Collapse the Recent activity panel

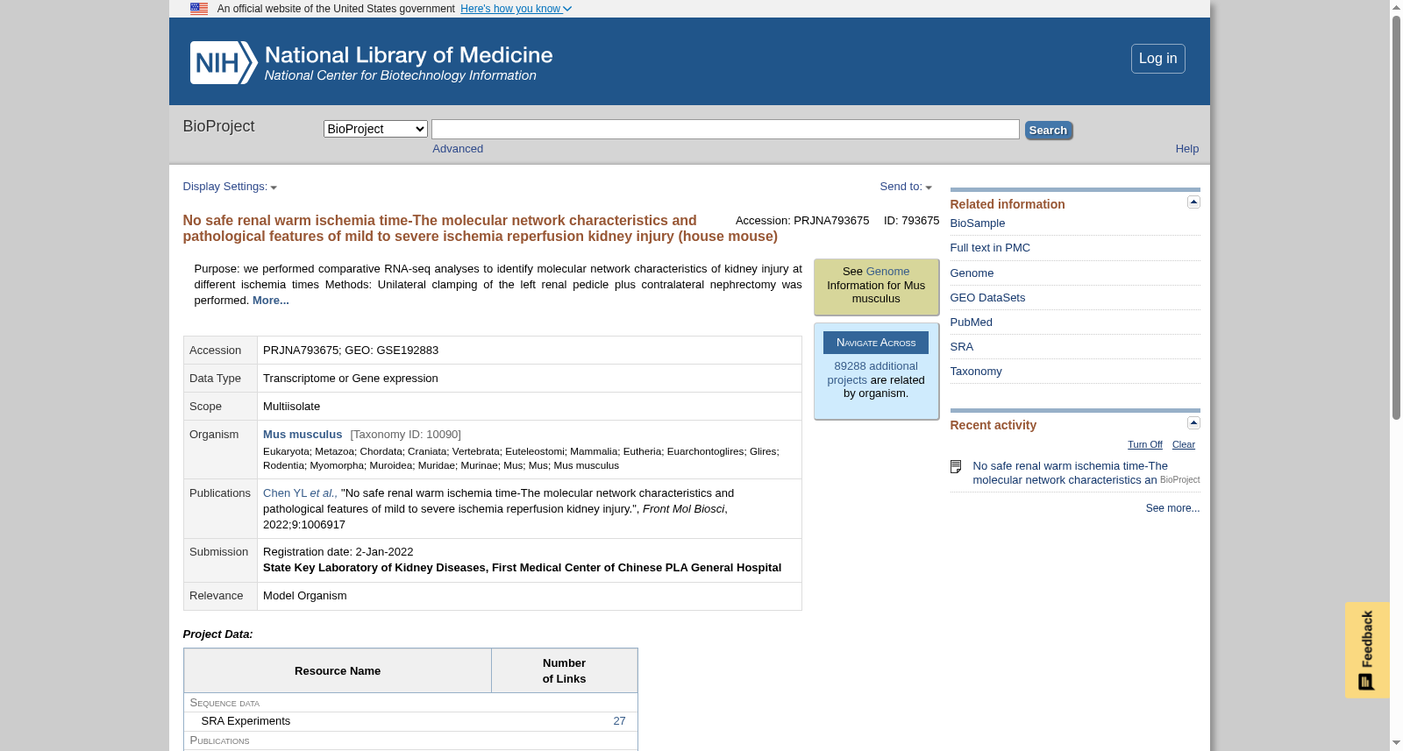pyautogui.click(x=1193, y=423)
